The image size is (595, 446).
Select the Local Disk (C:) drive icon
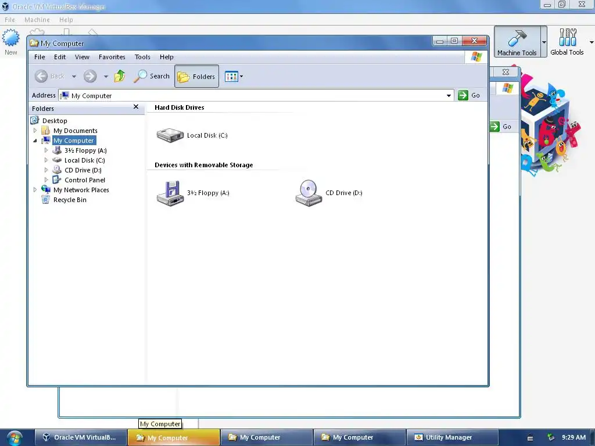[x=170, y=135]
